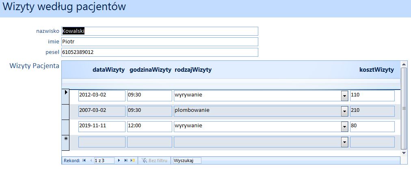Click the dataWizyty column header
Viewport: 411px width, 169px height.
108,70
